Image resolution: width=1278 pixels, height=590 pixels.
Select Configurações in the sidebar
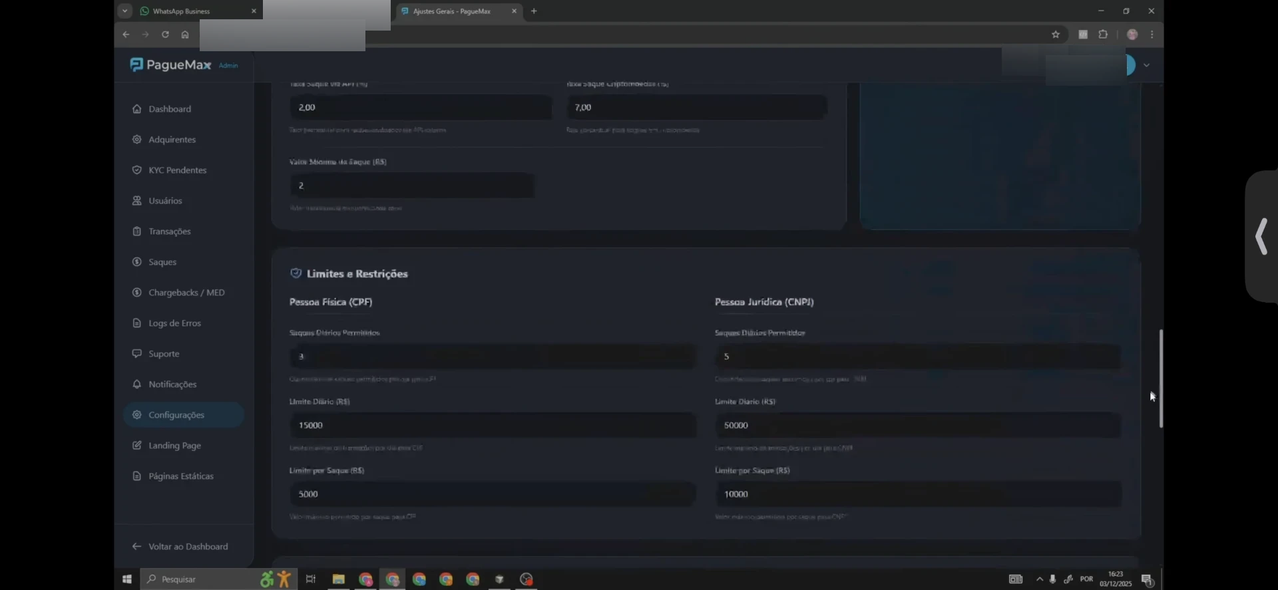[x=183, y=415]
